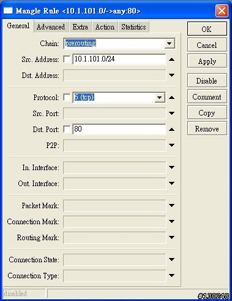
Task: Collapse the Src. Address field
Action: [172, 60]
